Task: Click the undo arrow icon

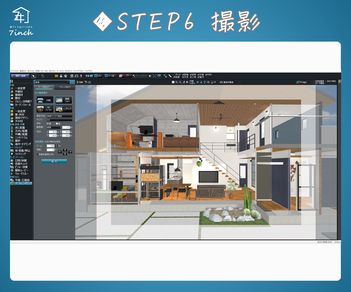Action: click(x=43, y=76)
